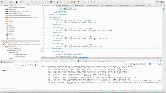Launch Debug with the bug toolbar icon
166x93 pixels.
pos(54,2)
